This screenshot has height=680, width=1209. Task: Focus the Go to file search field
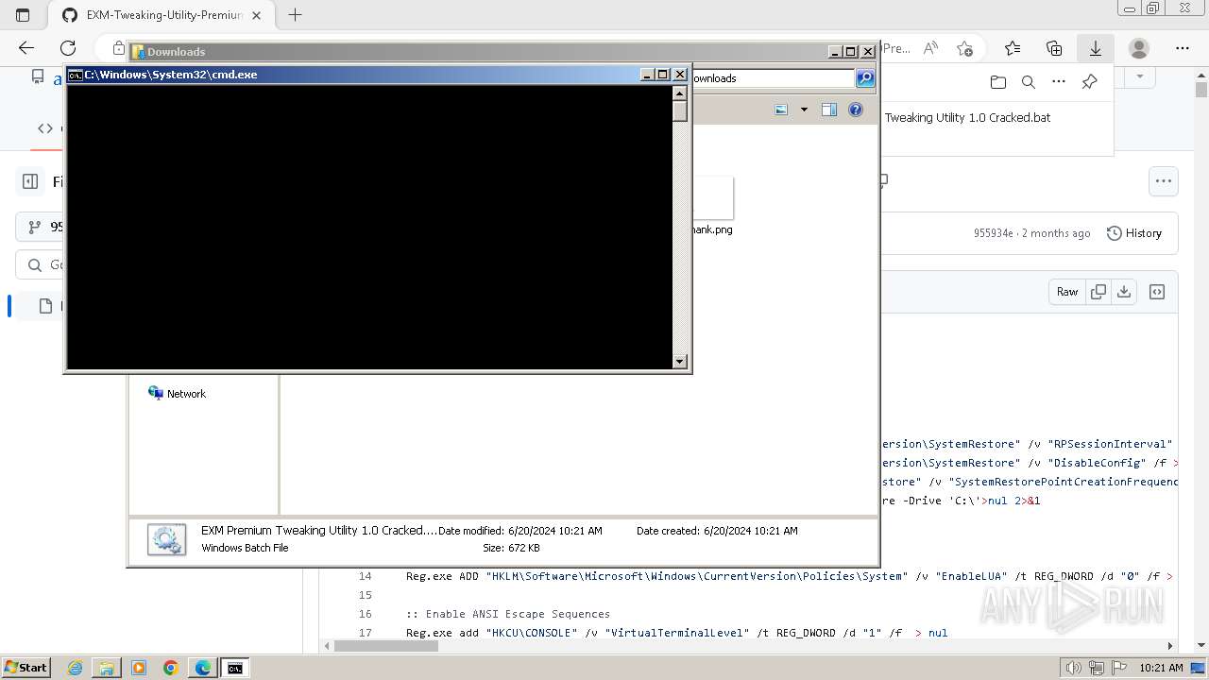point(40,265)
